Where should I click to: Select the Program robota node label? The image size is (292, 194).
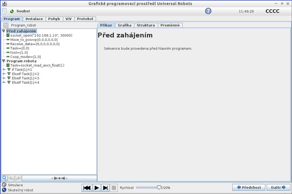[x=22, y=61]
